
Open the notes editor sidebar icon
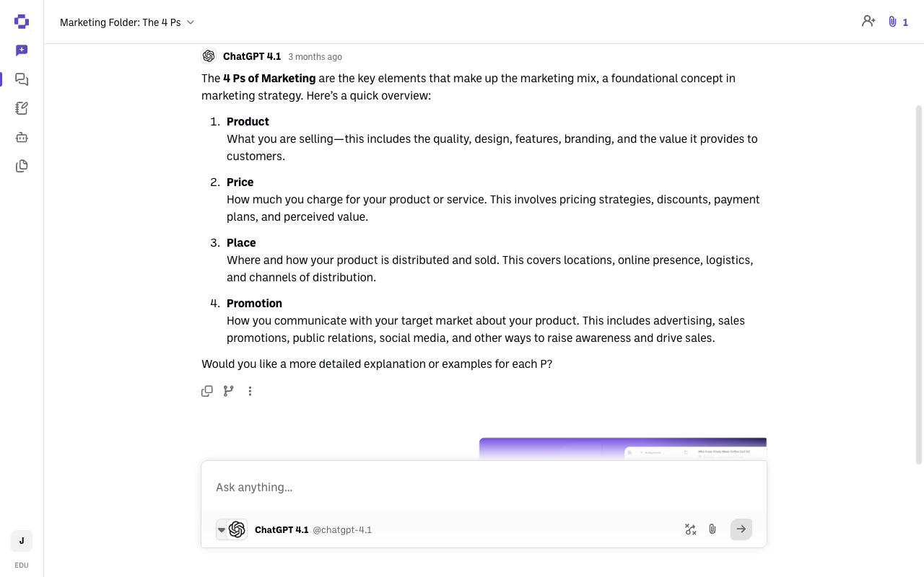22,108
